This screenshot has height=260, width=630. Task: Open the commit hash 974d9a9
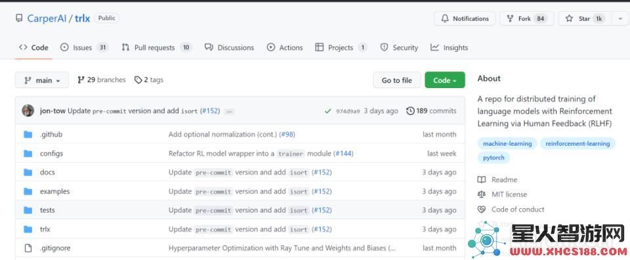pos(348,111)
